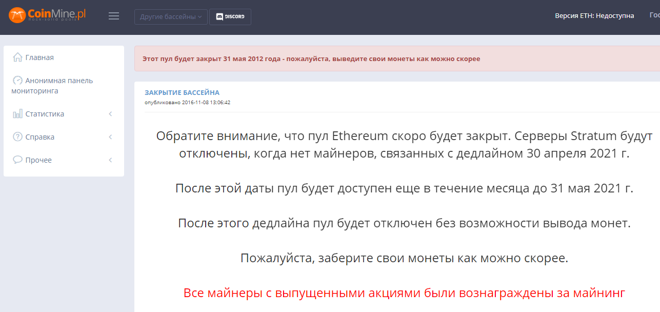Click the bar chart icon beside Статистика
Screen dimensions: 660x312
point(17,114)
